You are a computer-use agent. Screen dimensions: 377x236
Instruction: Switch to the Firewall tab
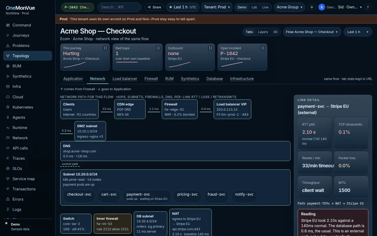(151, 79)
